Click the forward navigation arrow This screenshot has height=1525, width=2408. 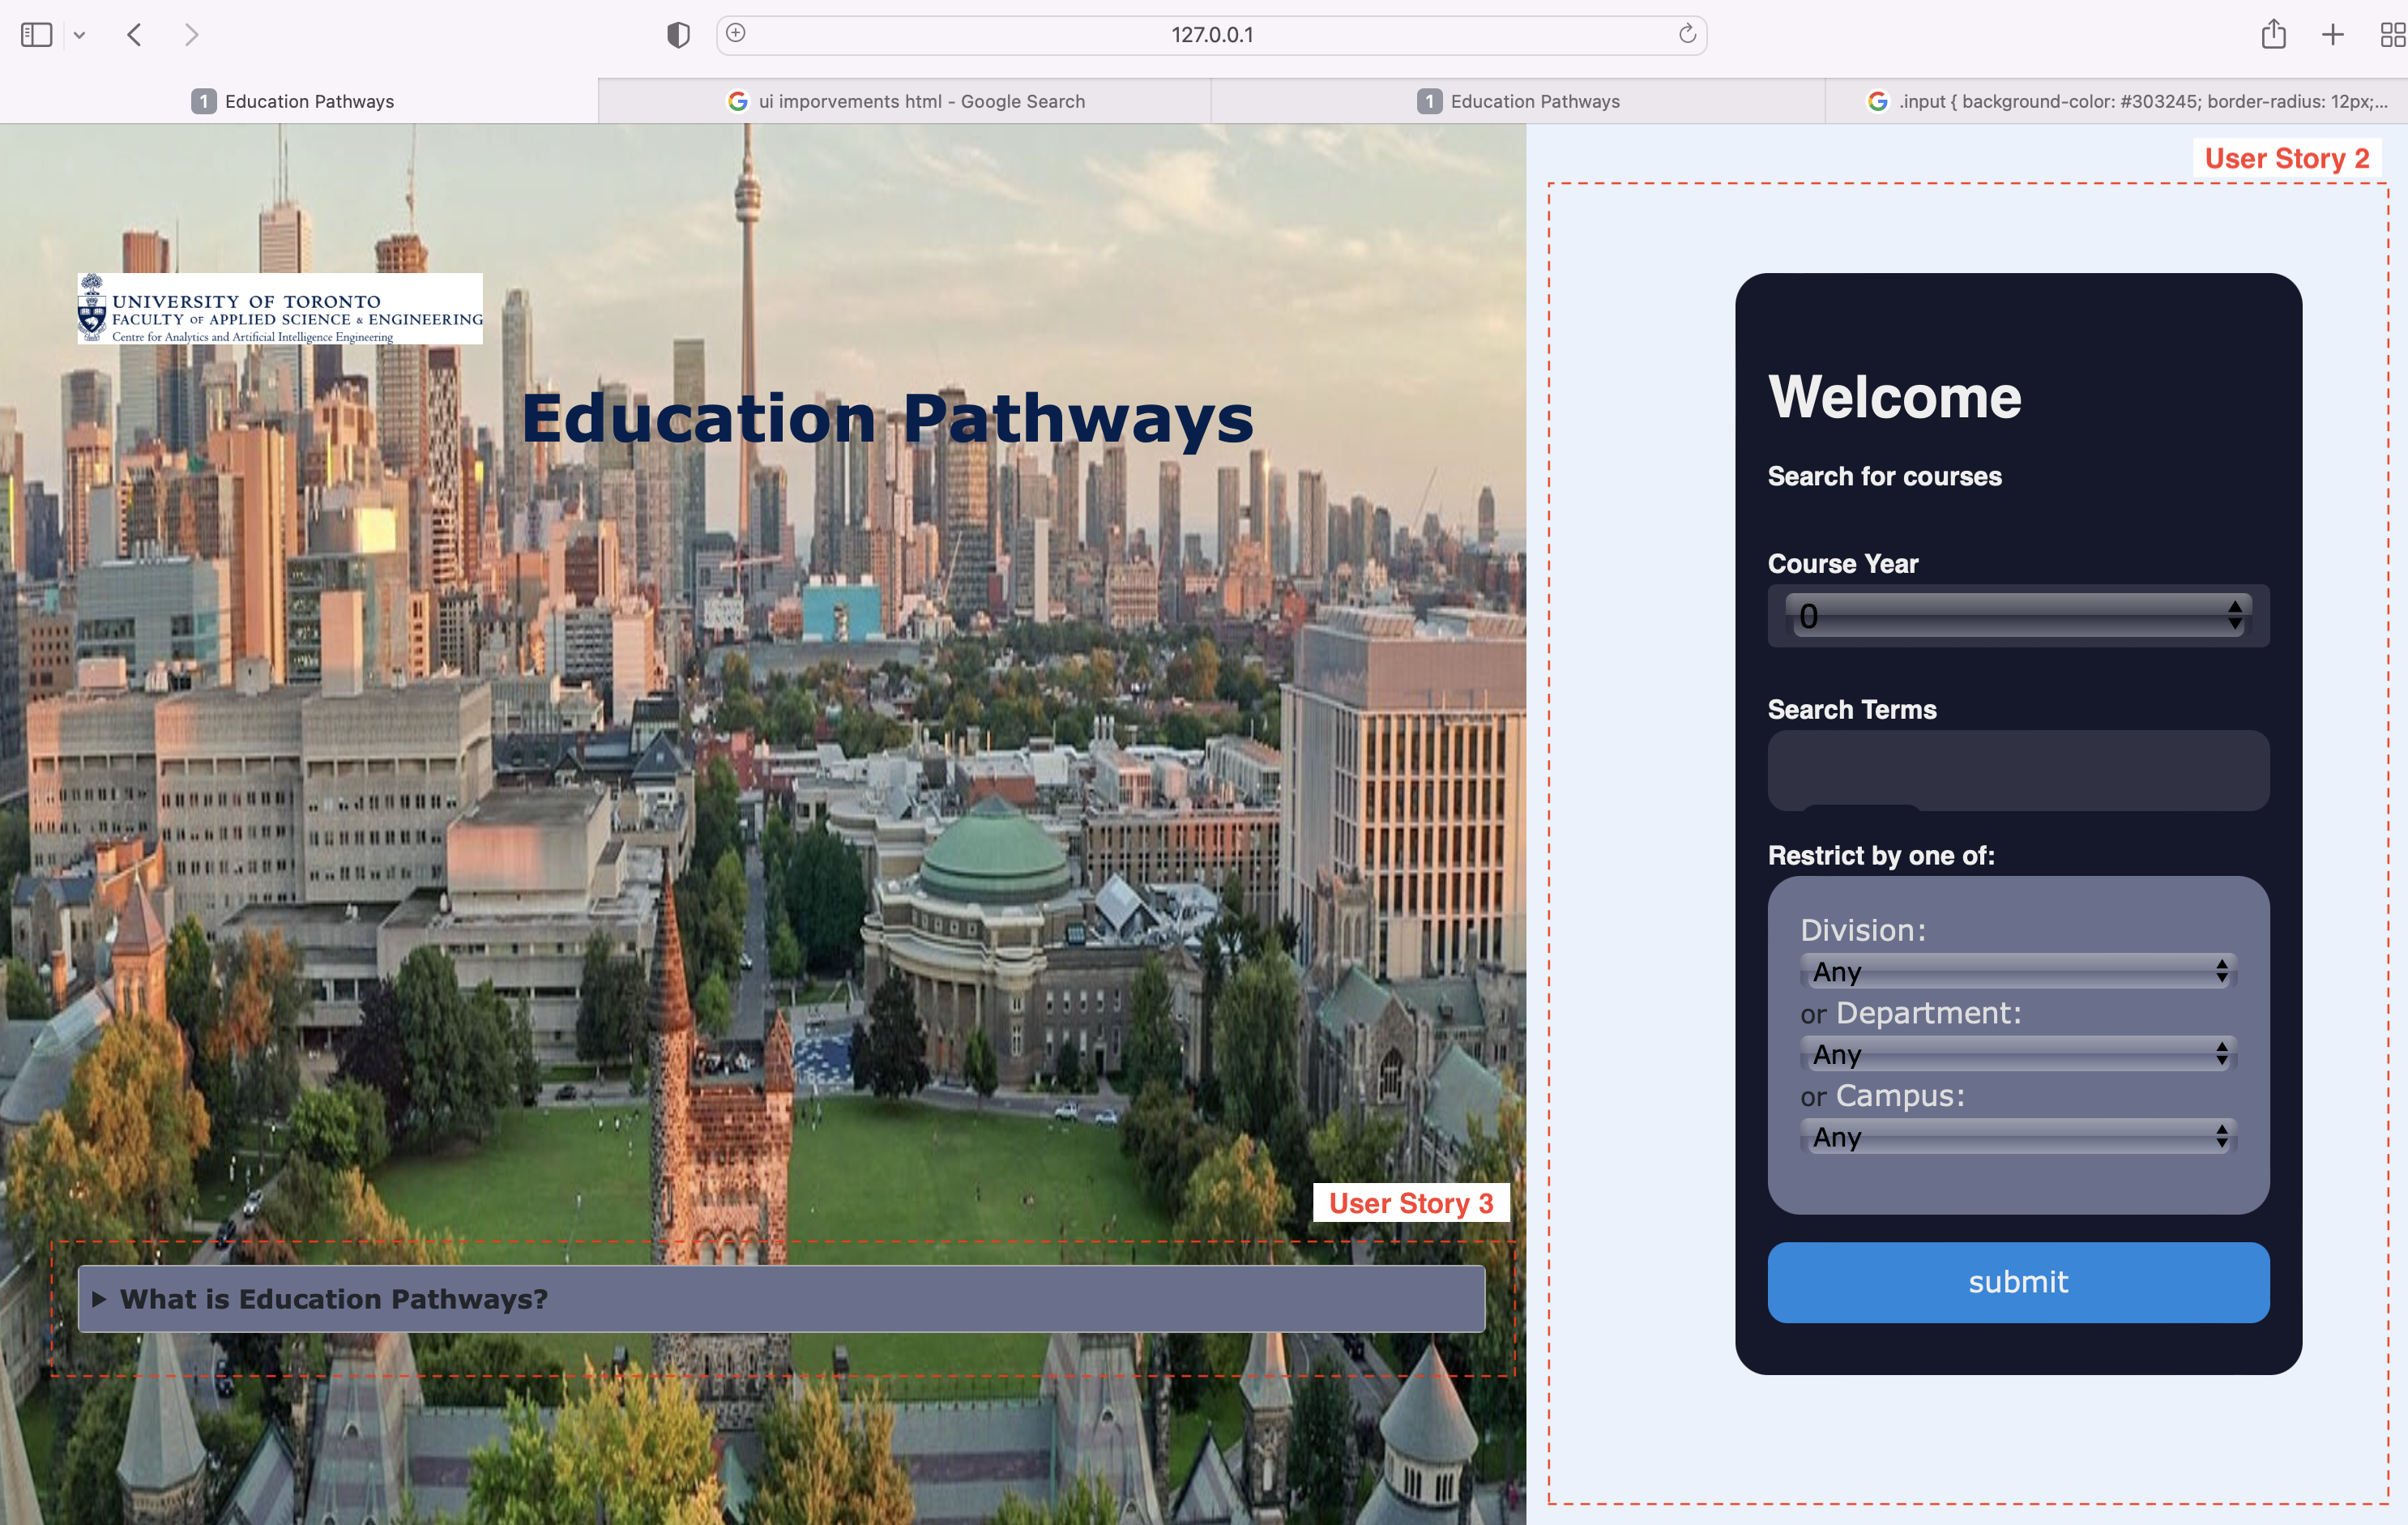191,35
